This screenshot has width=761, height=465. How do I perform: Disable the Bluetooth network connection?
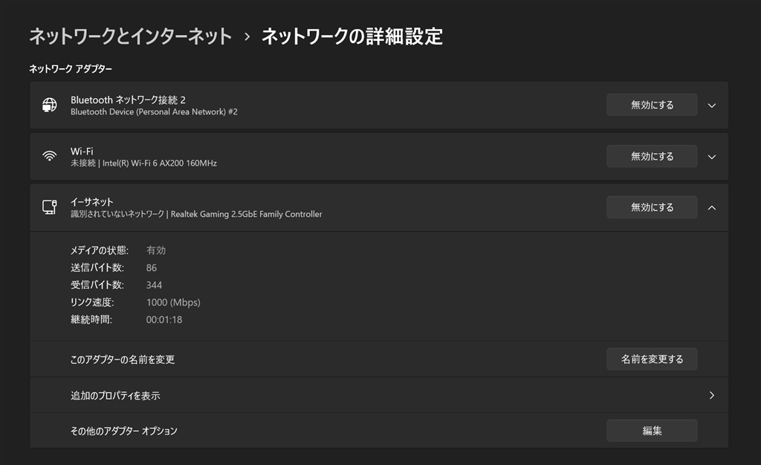click(x=652, y=105)
